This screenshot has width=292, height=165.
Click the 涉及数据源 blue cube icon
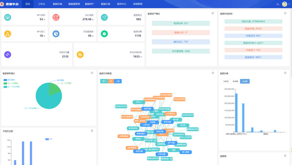[56, 34]
